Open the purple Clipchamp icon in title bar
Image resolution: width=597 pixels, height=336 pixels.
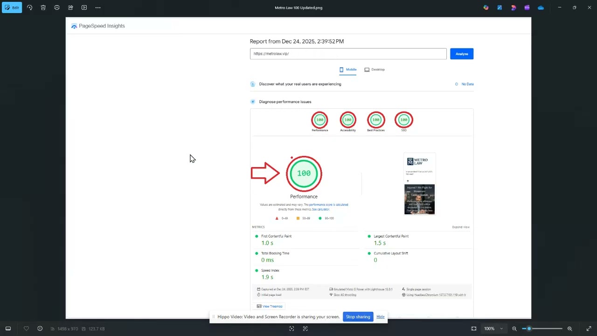click(527, 7)
